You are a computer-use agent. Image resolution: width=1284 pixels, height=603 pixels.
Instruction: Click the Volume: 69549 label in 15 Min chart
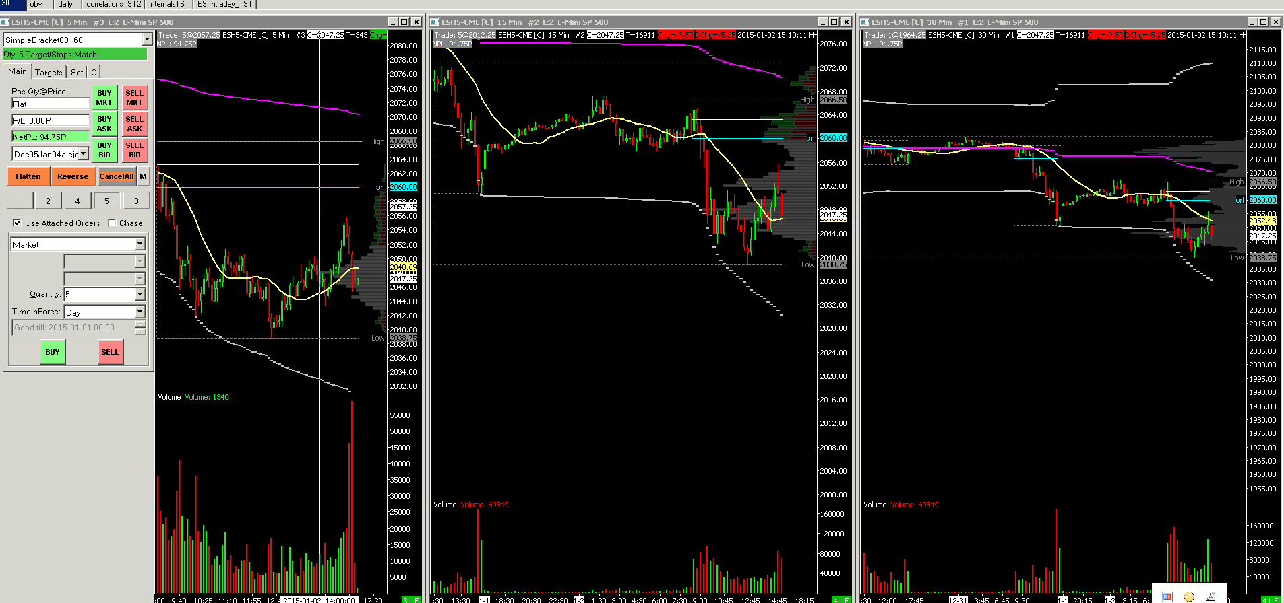[x=485, y=505]
